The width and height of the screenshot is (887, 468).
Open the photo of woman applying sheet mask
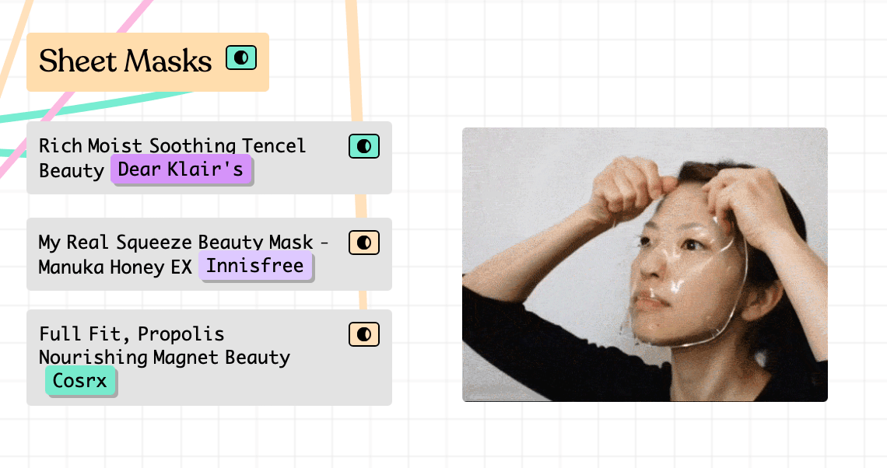[x=644, y=264]
